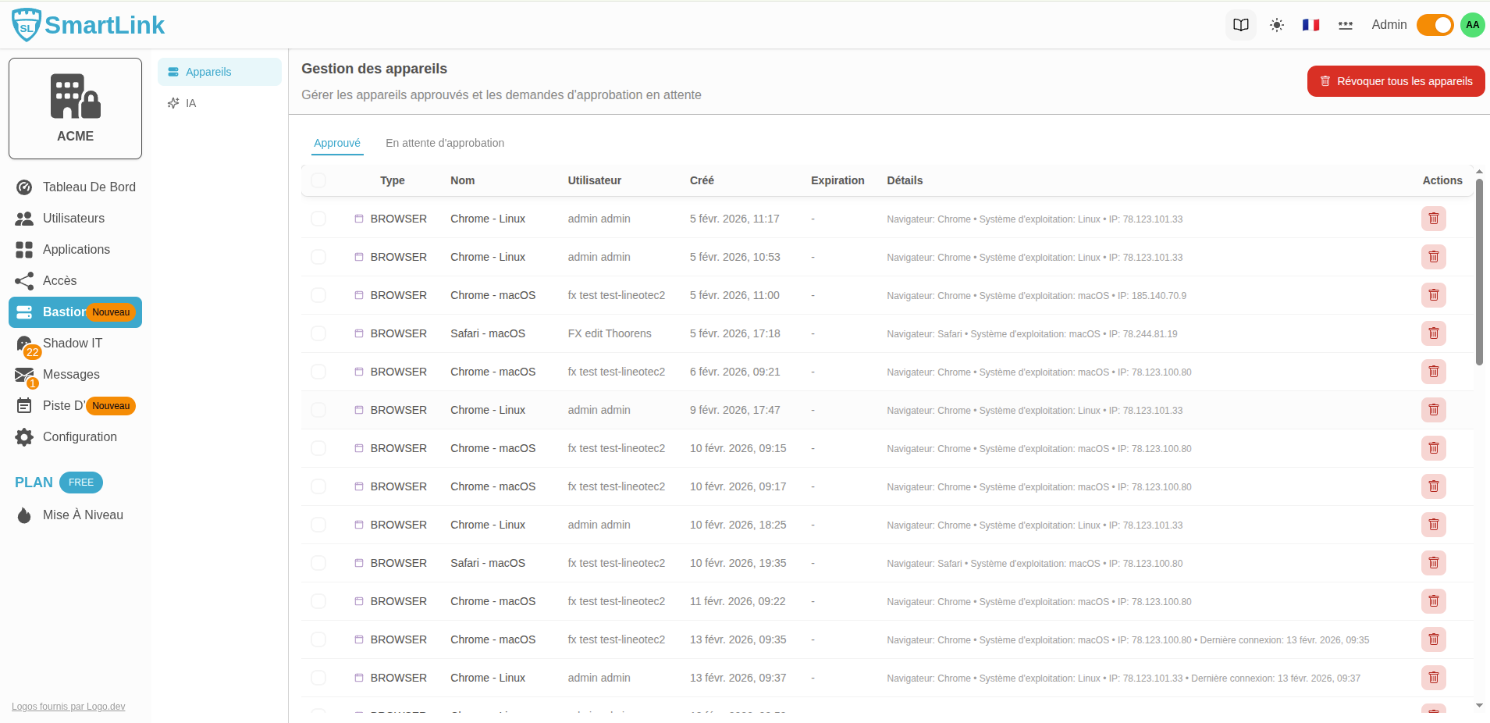Click the ACME organization logo card

click(x=76, y=109)
